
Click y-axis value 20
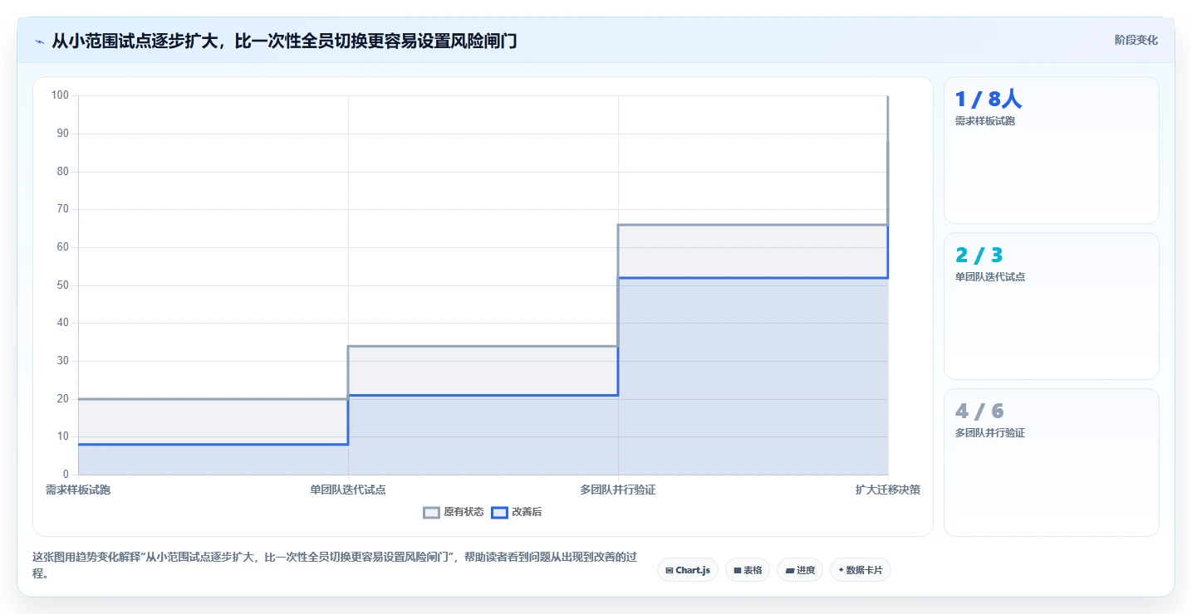(x=62, y=399)
